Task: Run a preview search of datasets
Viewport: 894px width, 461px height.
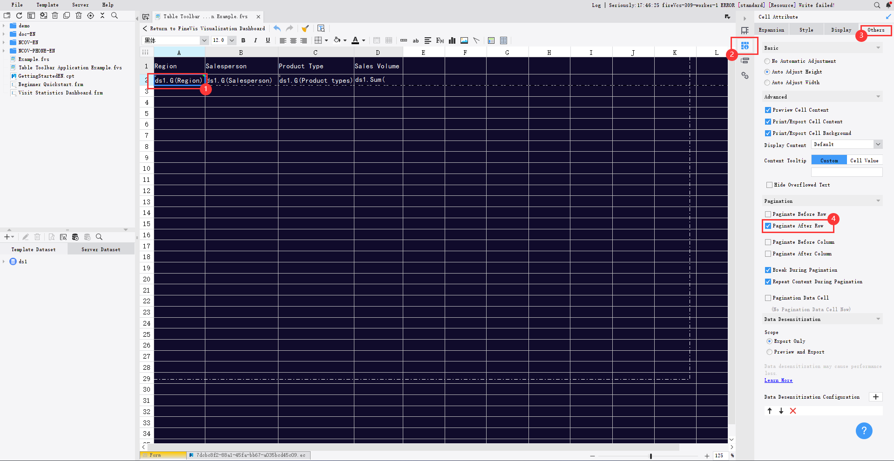Action: (x=99, y=237)
